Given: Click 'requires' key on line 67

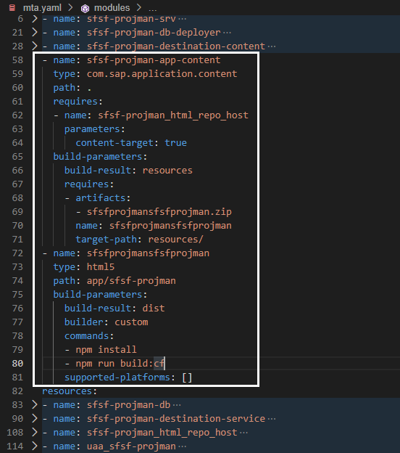Looking at the screenshot, I should (x=86, y=184).
